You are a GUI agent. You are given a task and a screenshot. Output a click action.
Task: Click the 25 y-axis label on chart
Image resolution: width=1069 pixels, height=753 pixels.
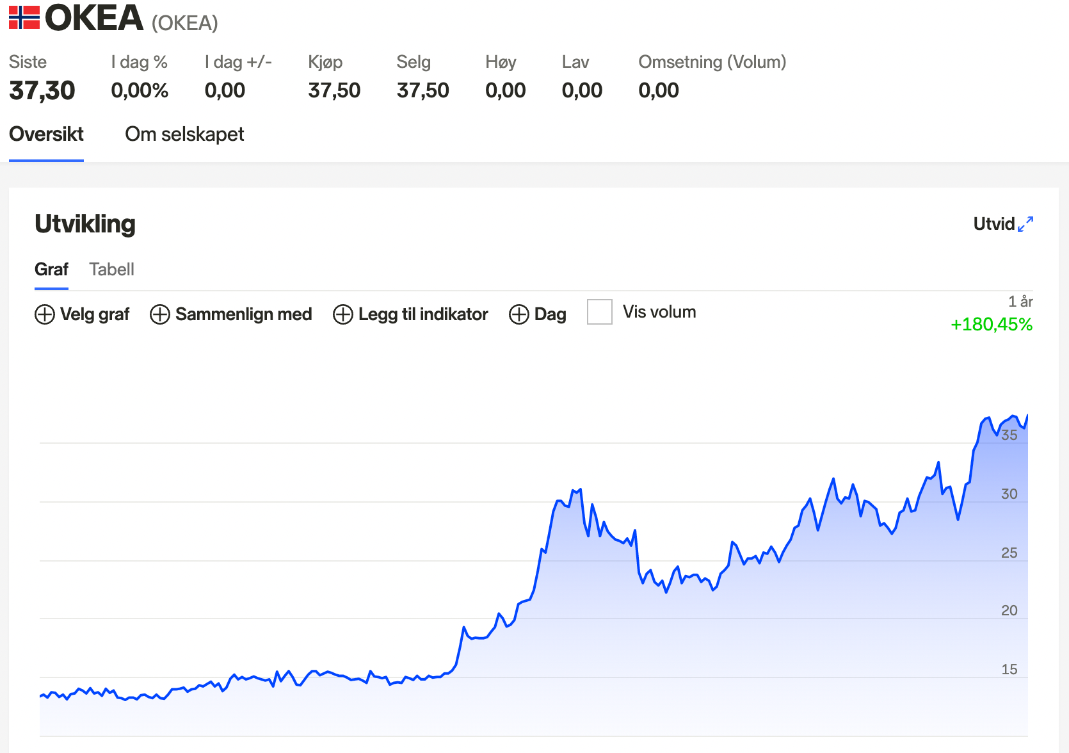(1009, 553)
